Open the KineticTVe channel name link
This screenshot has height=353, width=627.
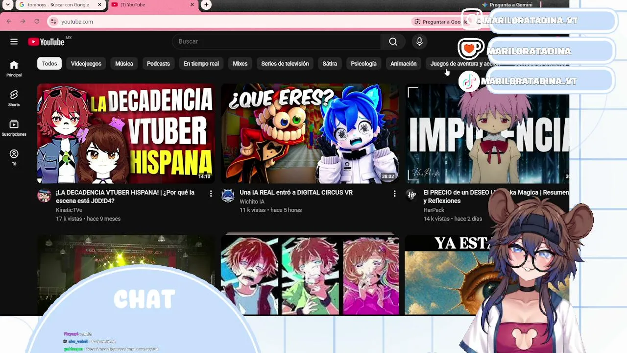pyautogui.click(x=69, y=210)
